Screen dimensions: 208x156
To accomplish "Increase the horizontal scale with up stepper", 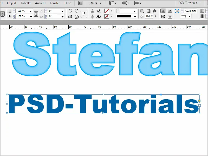I will (x=14, y=10).
